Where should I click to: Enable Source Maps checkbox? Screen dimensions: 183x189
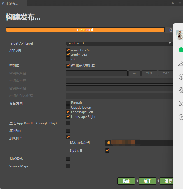68,166
